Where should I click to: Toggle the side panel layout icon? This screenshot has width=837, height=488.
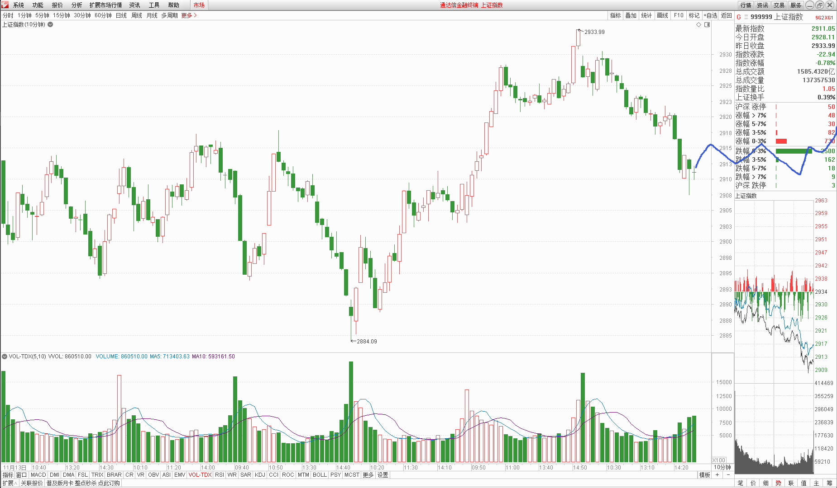707,25
